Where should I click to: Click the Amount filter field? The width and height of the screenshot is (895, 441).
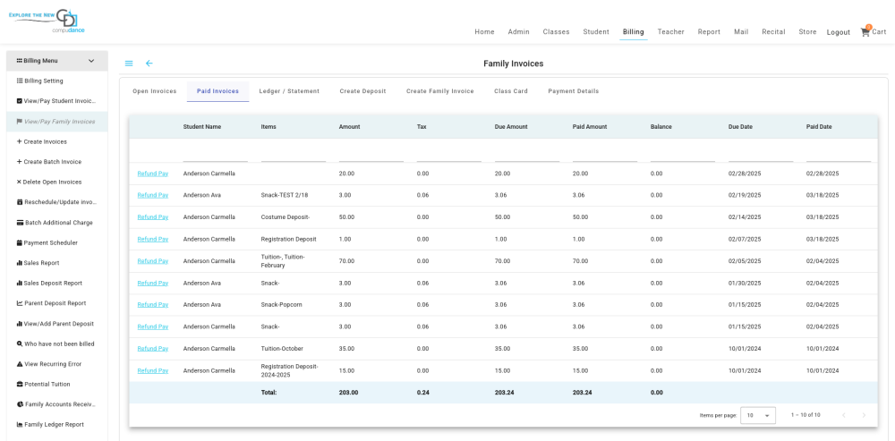pyautogui.click(x=371, y=155)
